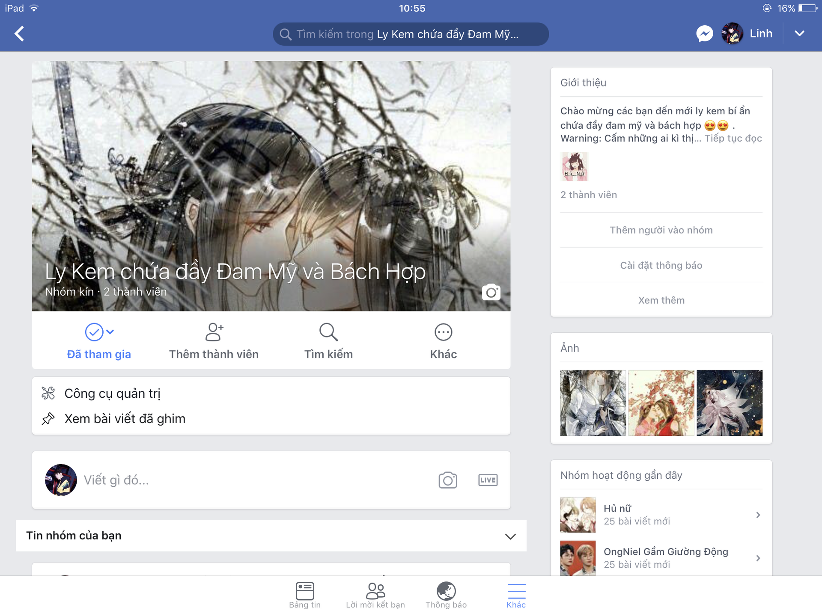Open the OngNiel Gầm Giường Động group
822x616 pixels.
click(661, 558)
